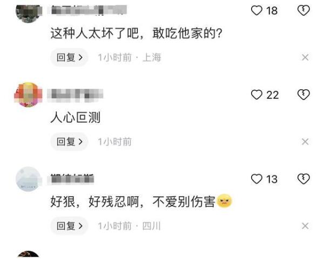Open the first commenter's blurred username
This screenshot has height=262, width=324.
(x=87, y=10)
